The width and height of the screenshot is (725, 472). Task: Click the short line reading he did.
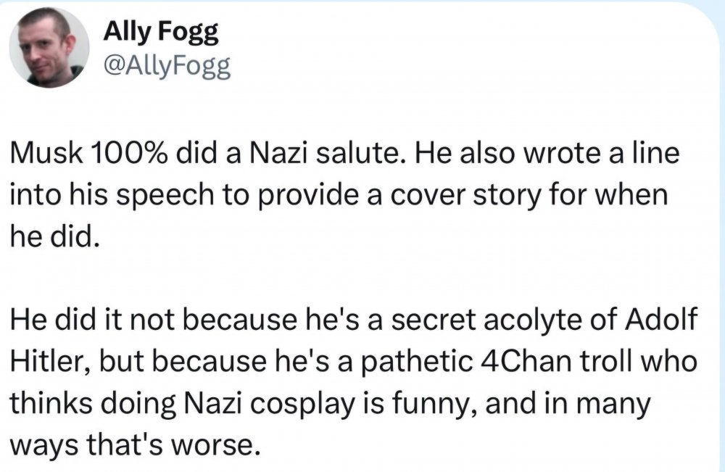(x=52, y=236)
